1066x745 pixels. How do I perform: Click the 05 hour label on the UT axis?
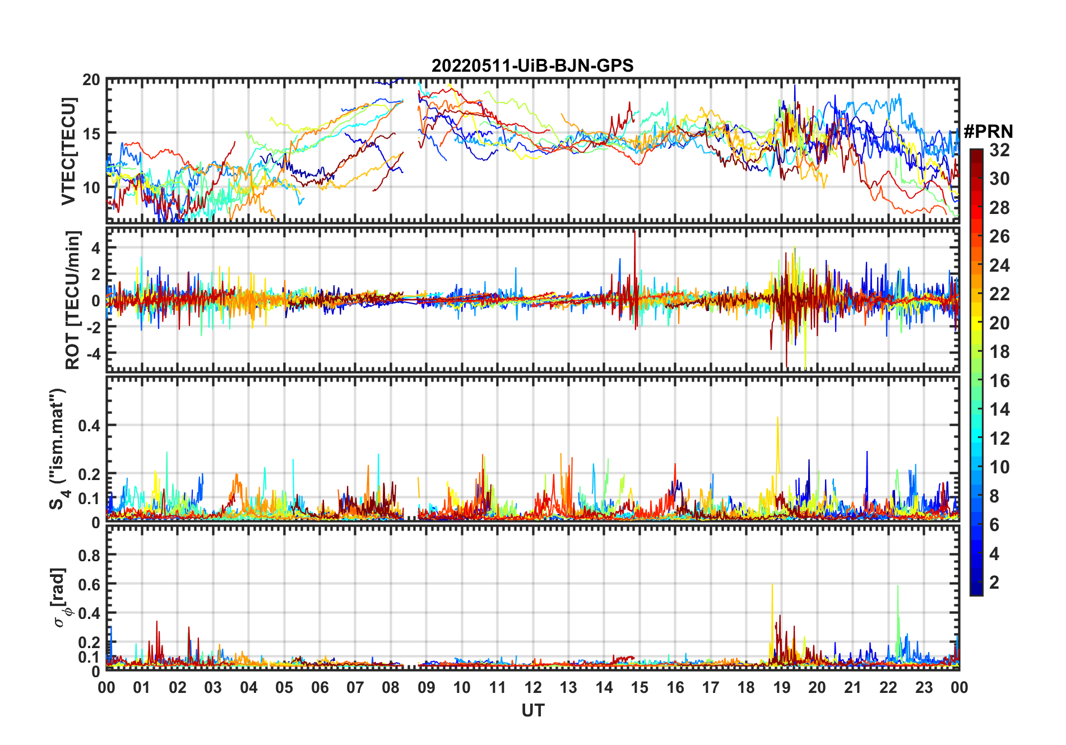pos(284,688)
